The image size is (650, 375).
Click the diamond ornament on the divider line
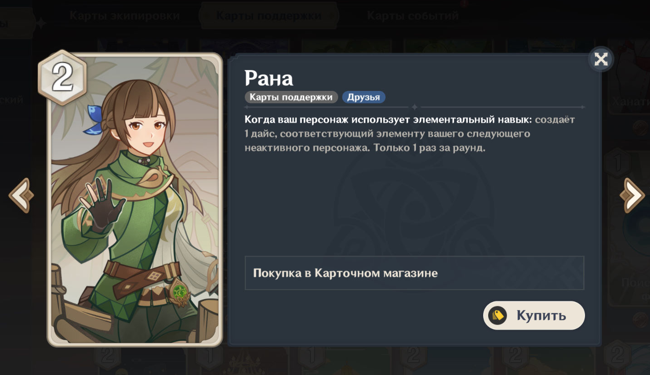414,107
